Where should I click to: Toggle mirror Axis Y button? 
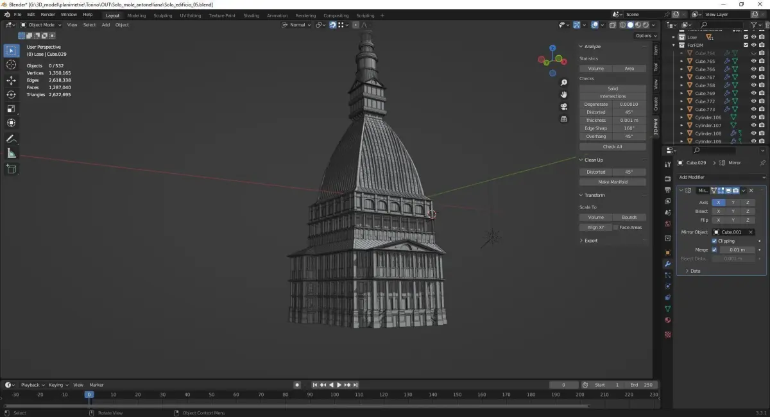733,202
